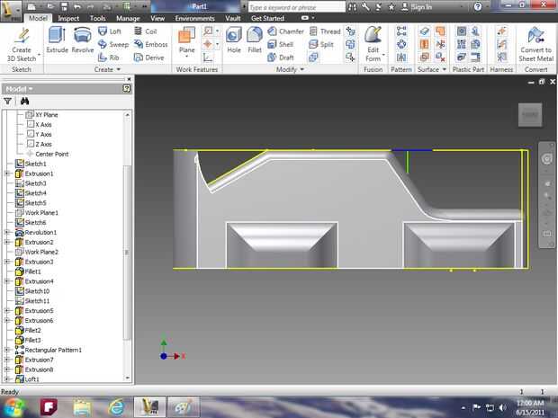
Task: Click the Create 3D Sketch tool
Action: [x=22, y=44]
